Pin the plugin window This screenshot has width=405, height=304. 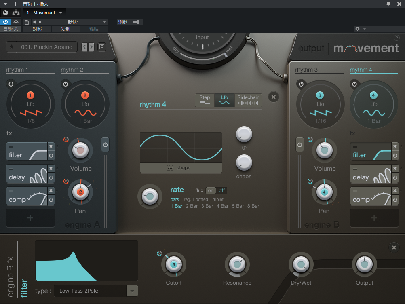[388, 4]
